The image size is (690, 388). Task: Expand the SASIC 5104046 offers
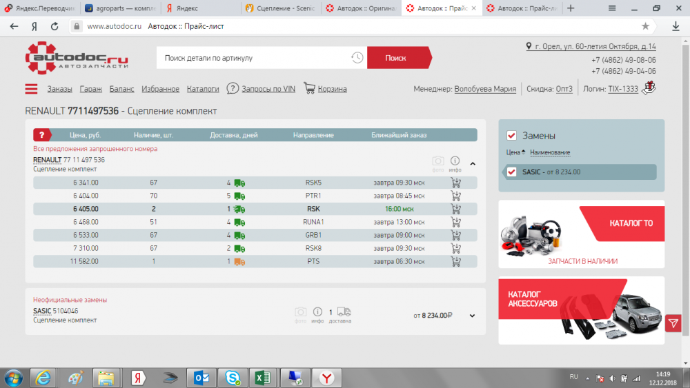click(472, 316)
